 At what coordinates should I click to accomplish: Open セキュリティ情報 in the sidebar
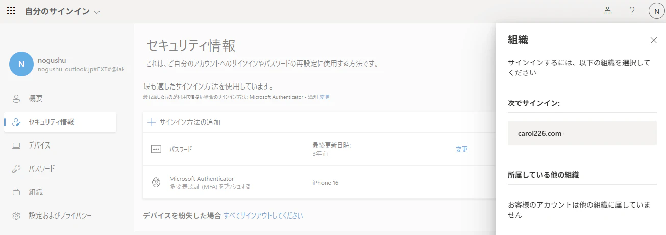pyautogui.click(x=60, y=122)
